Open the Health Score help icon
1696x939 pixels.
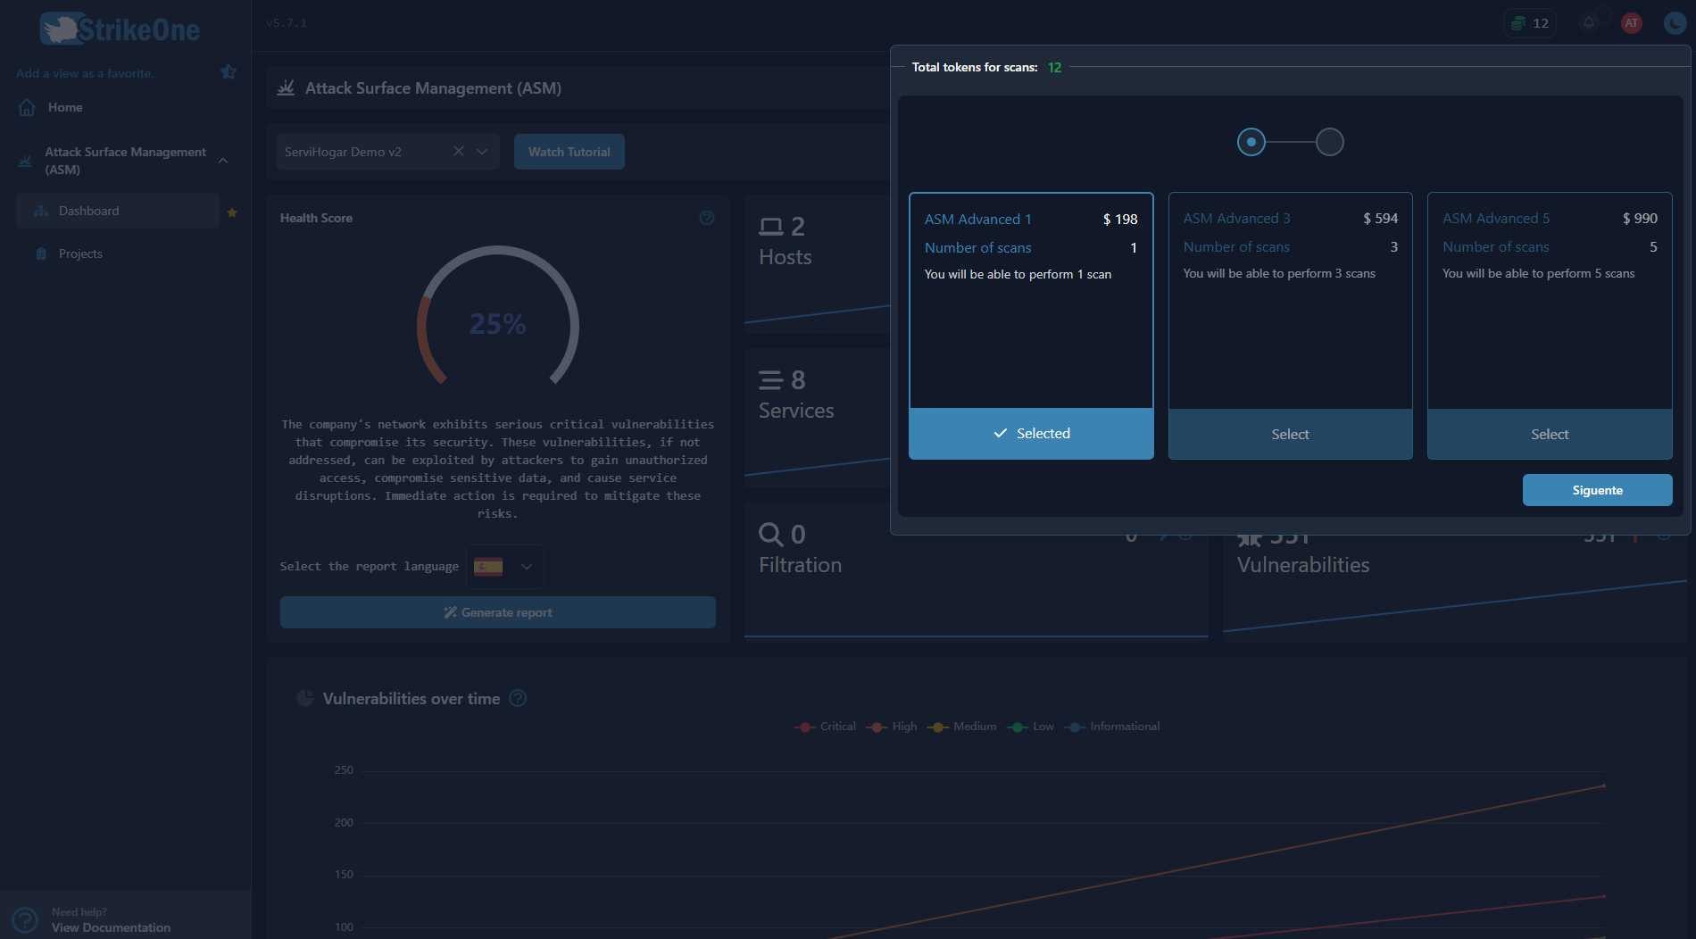pos(706,217)
